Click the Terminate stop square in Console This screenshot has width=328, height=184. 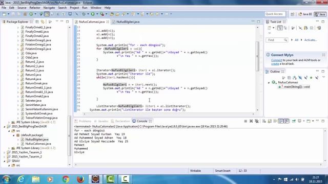tap(245, 121)
